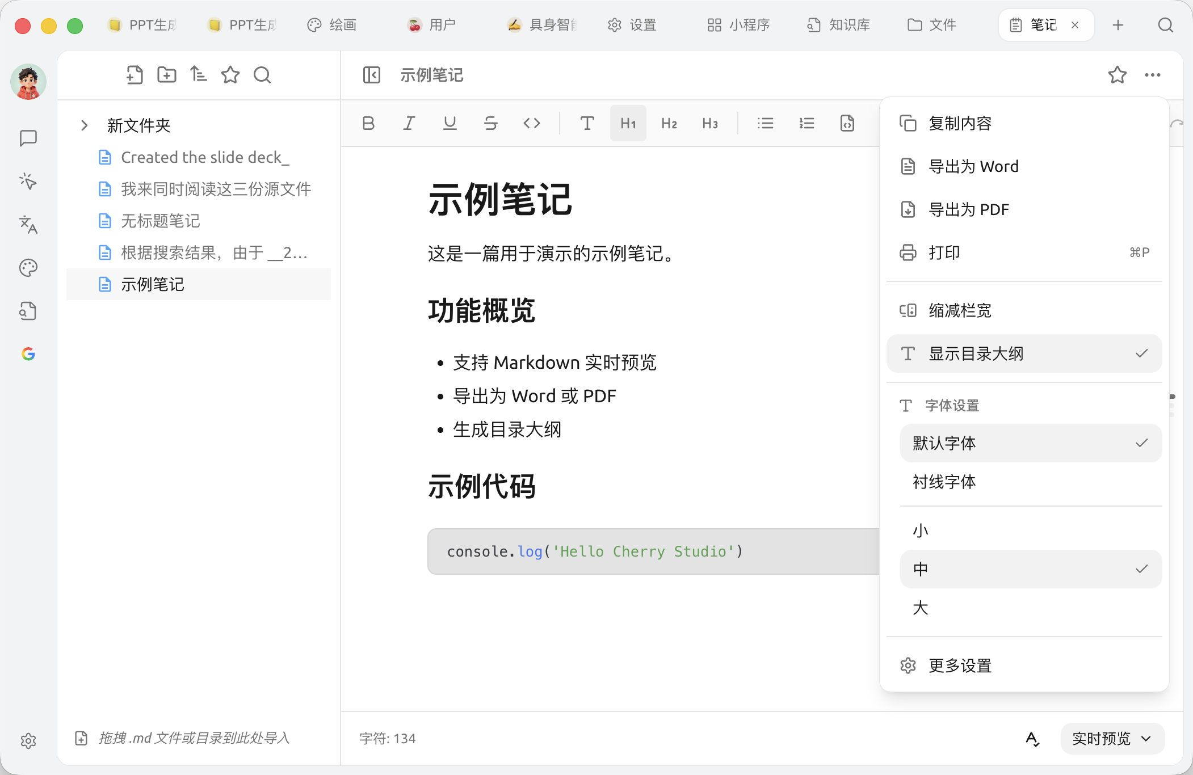Choose 导出为 Word

click(x=1024, y=166)
